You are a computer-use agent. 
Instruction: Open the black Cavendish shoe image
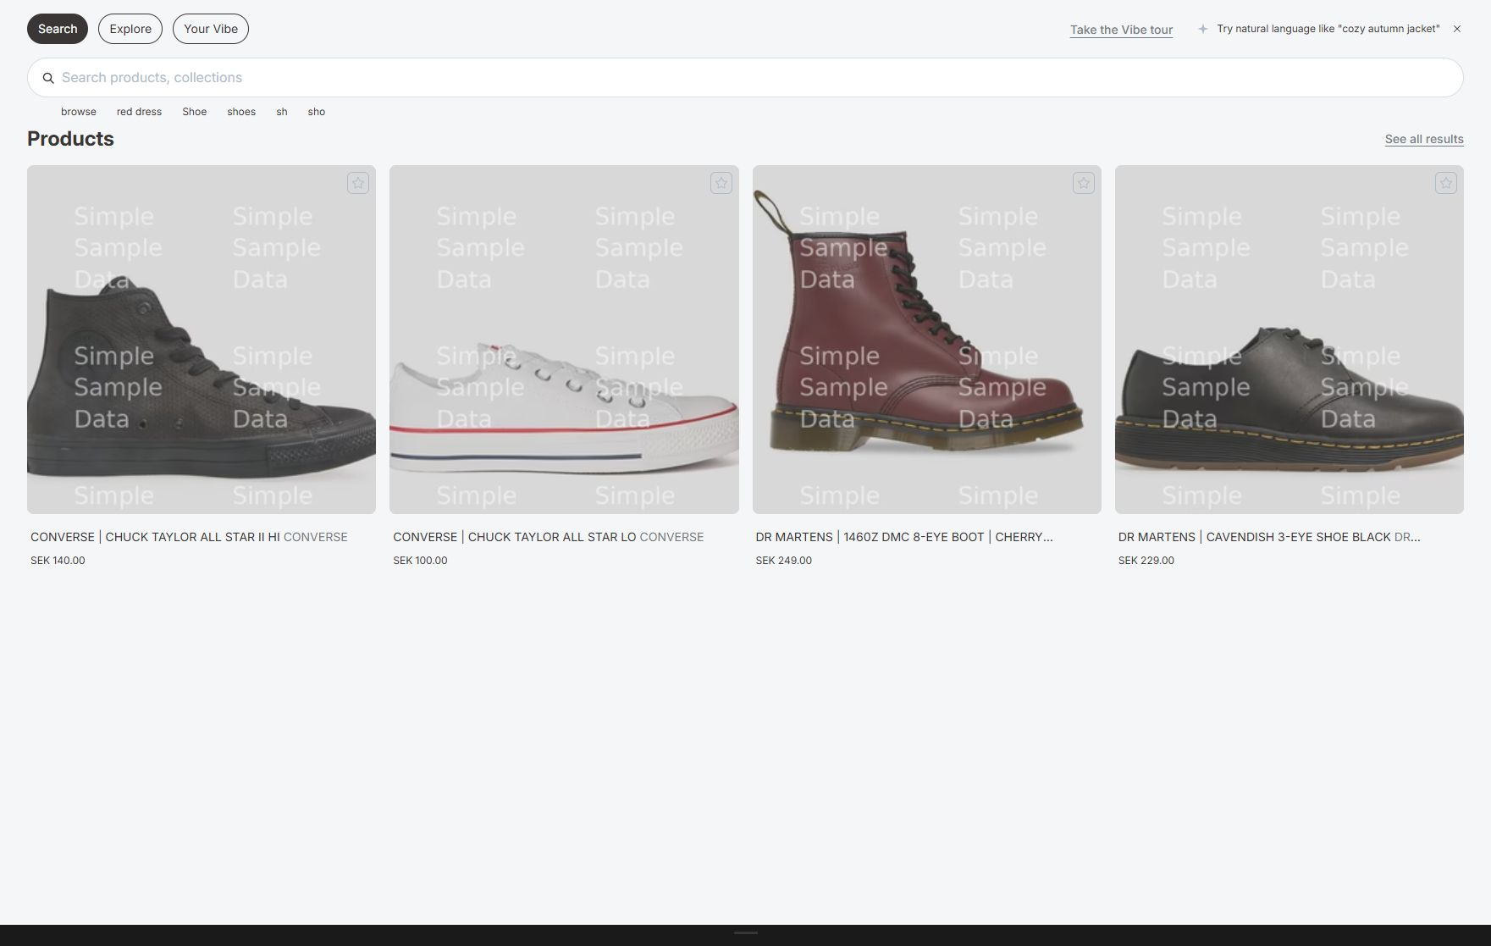(1289, 340)
